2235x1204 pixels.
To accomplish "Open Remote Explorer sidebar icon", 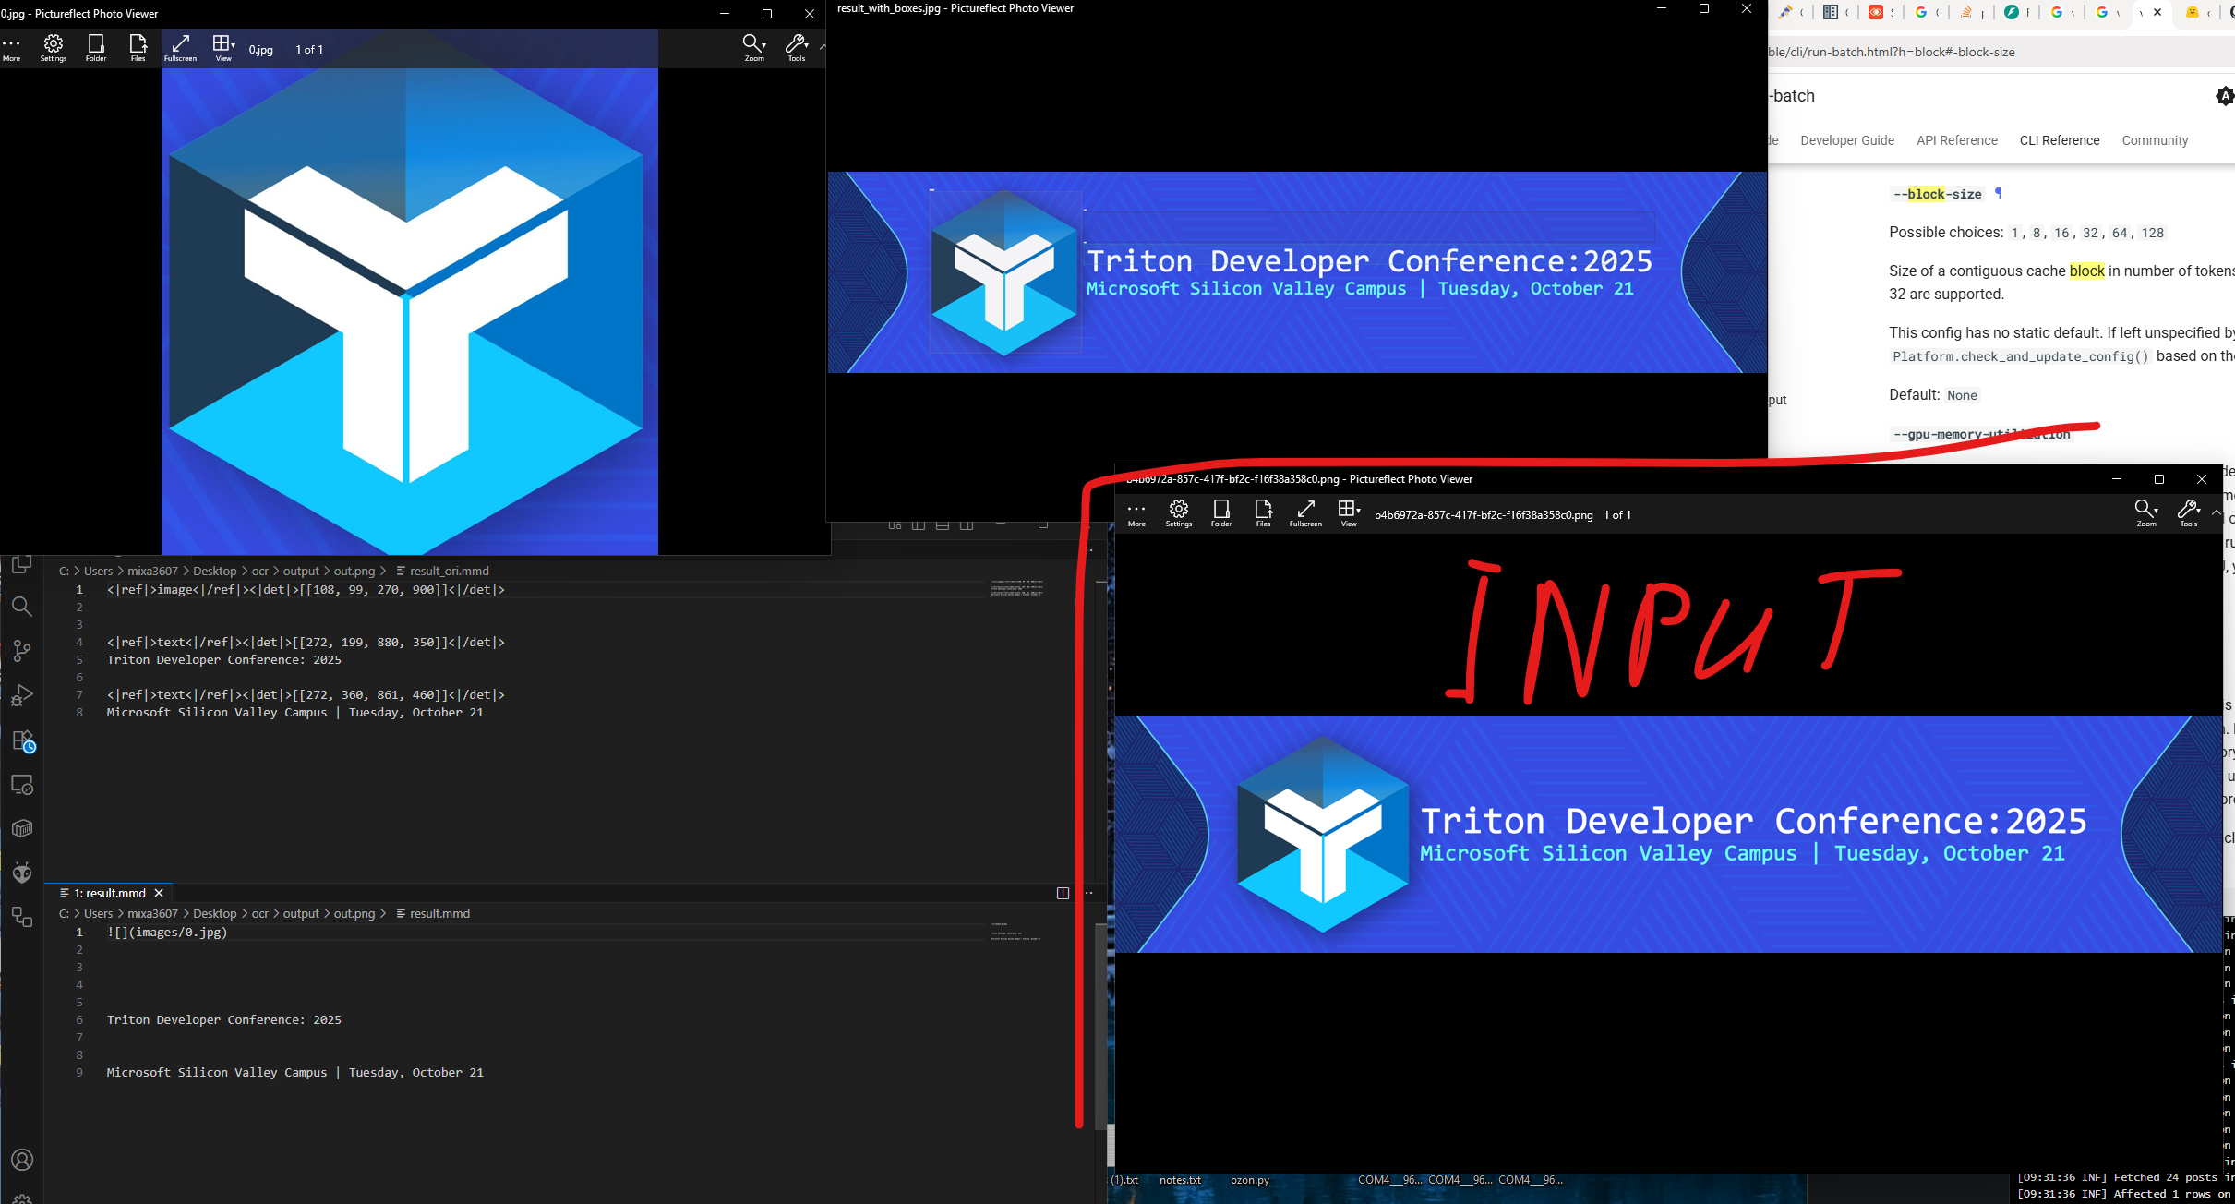I will (22, 785).
